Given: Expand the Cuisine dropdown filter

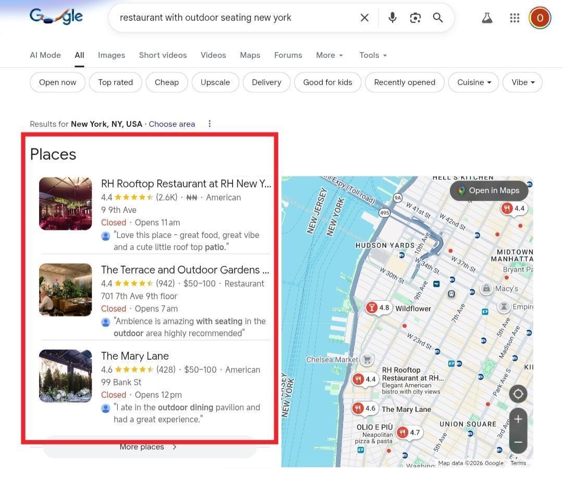Looking at the screenshot, I should [x=473, y=82].
